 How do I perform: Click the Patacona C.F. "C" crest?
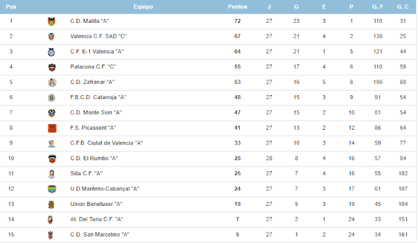(x=52, y=67)
